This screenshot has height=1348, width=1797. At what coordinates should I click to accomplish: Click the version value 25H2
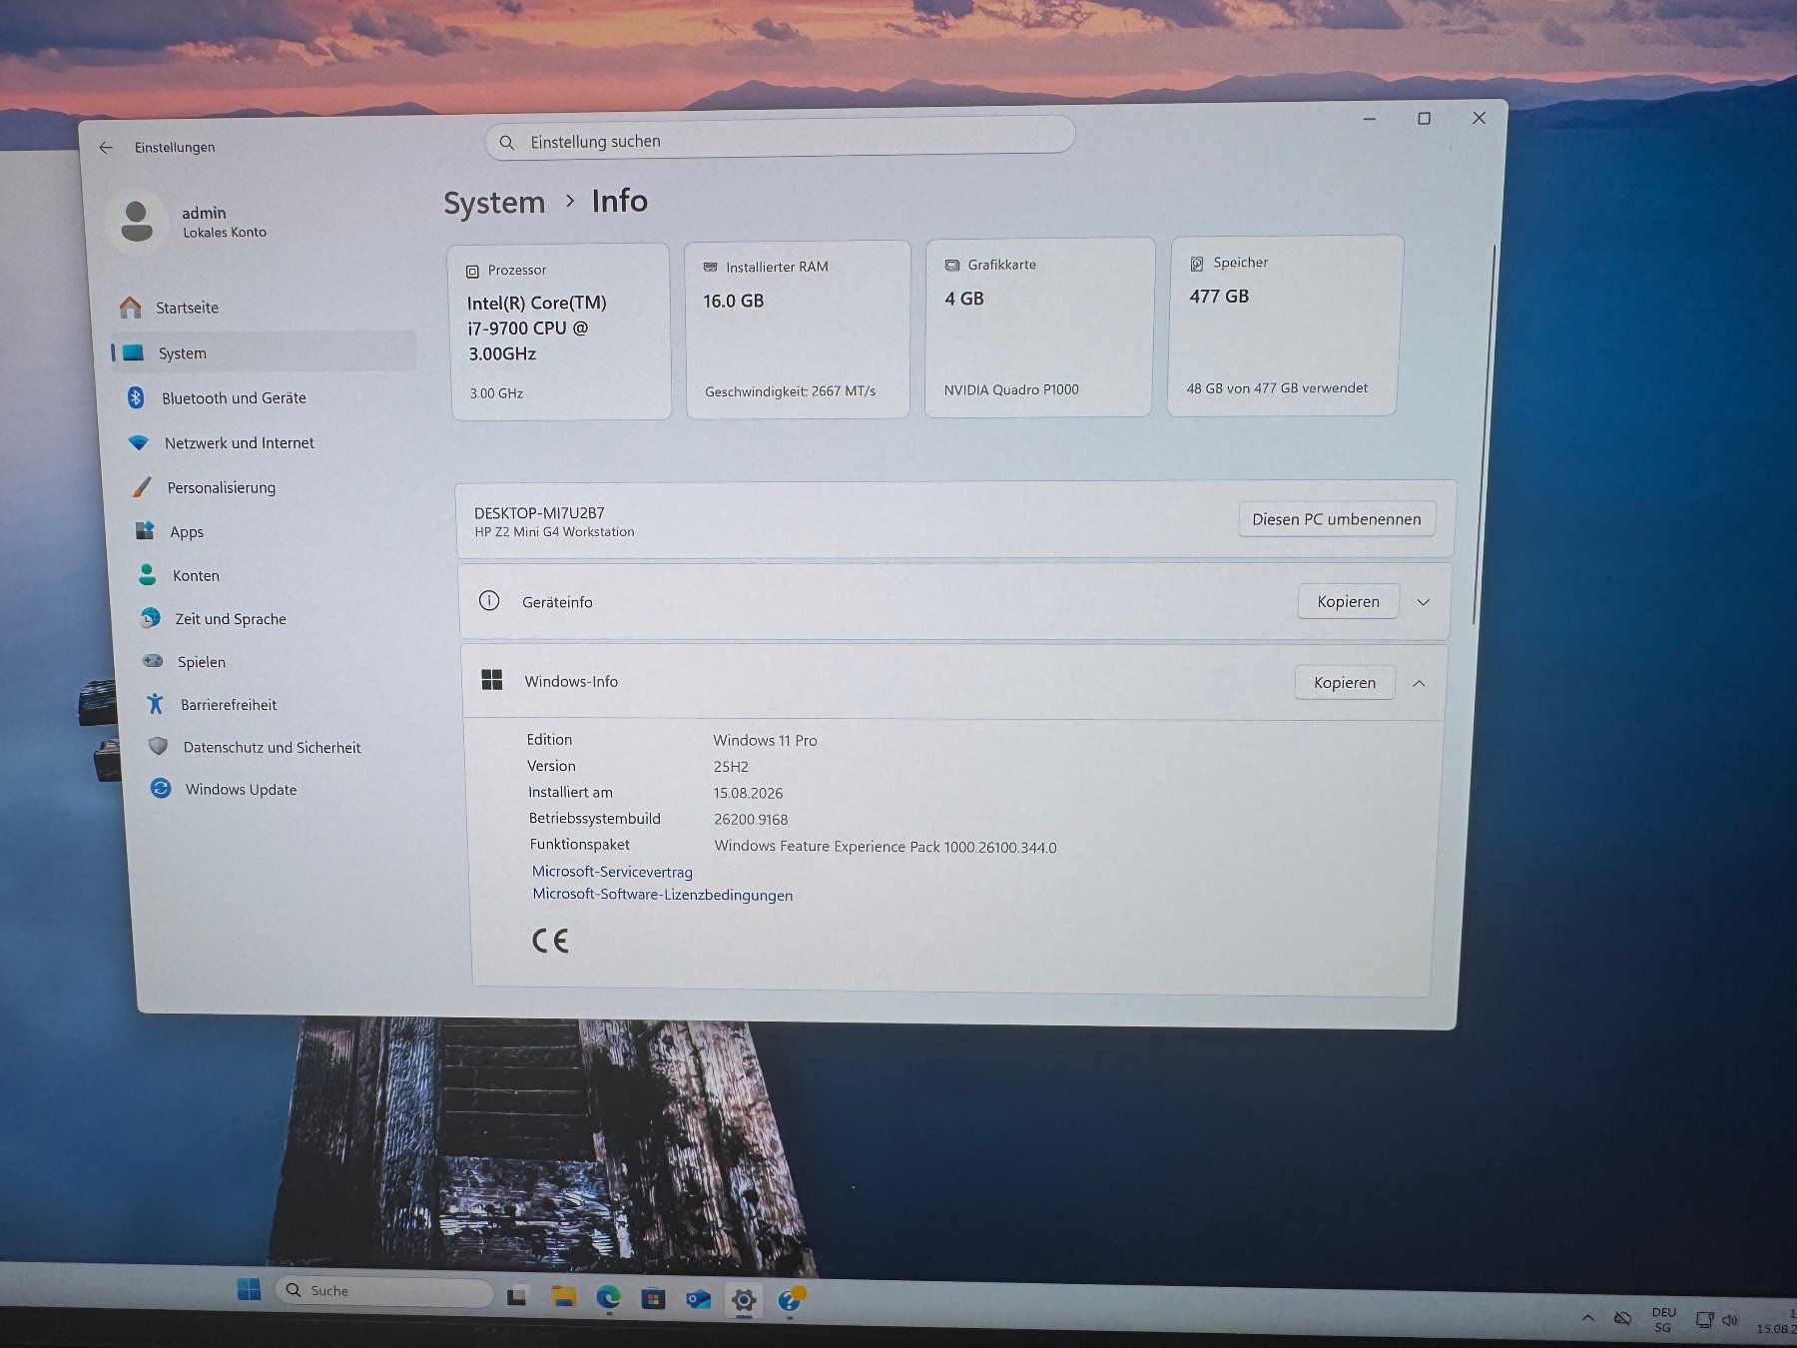click(731, 767)
